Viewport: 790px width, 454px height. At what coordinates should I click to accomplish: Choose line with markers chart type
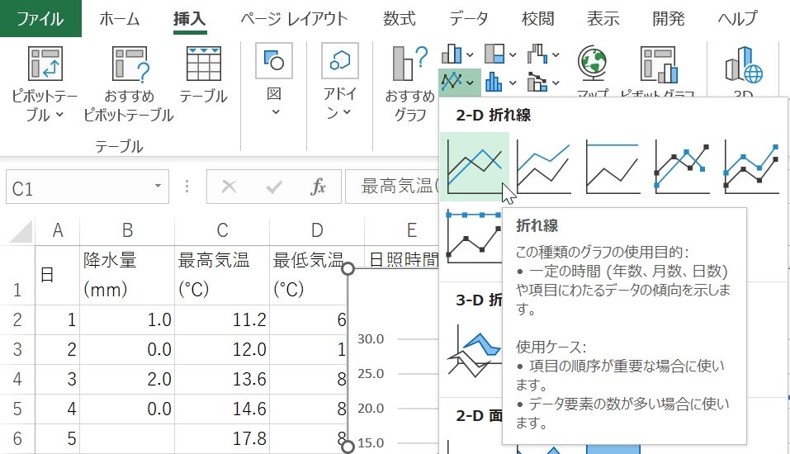click(x=683, y=166)
